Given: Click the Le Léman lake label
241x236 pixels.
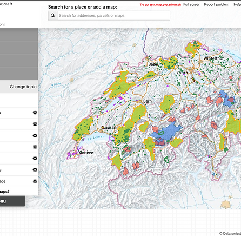Looking at the screenshot, I should [x=96, y=137].
